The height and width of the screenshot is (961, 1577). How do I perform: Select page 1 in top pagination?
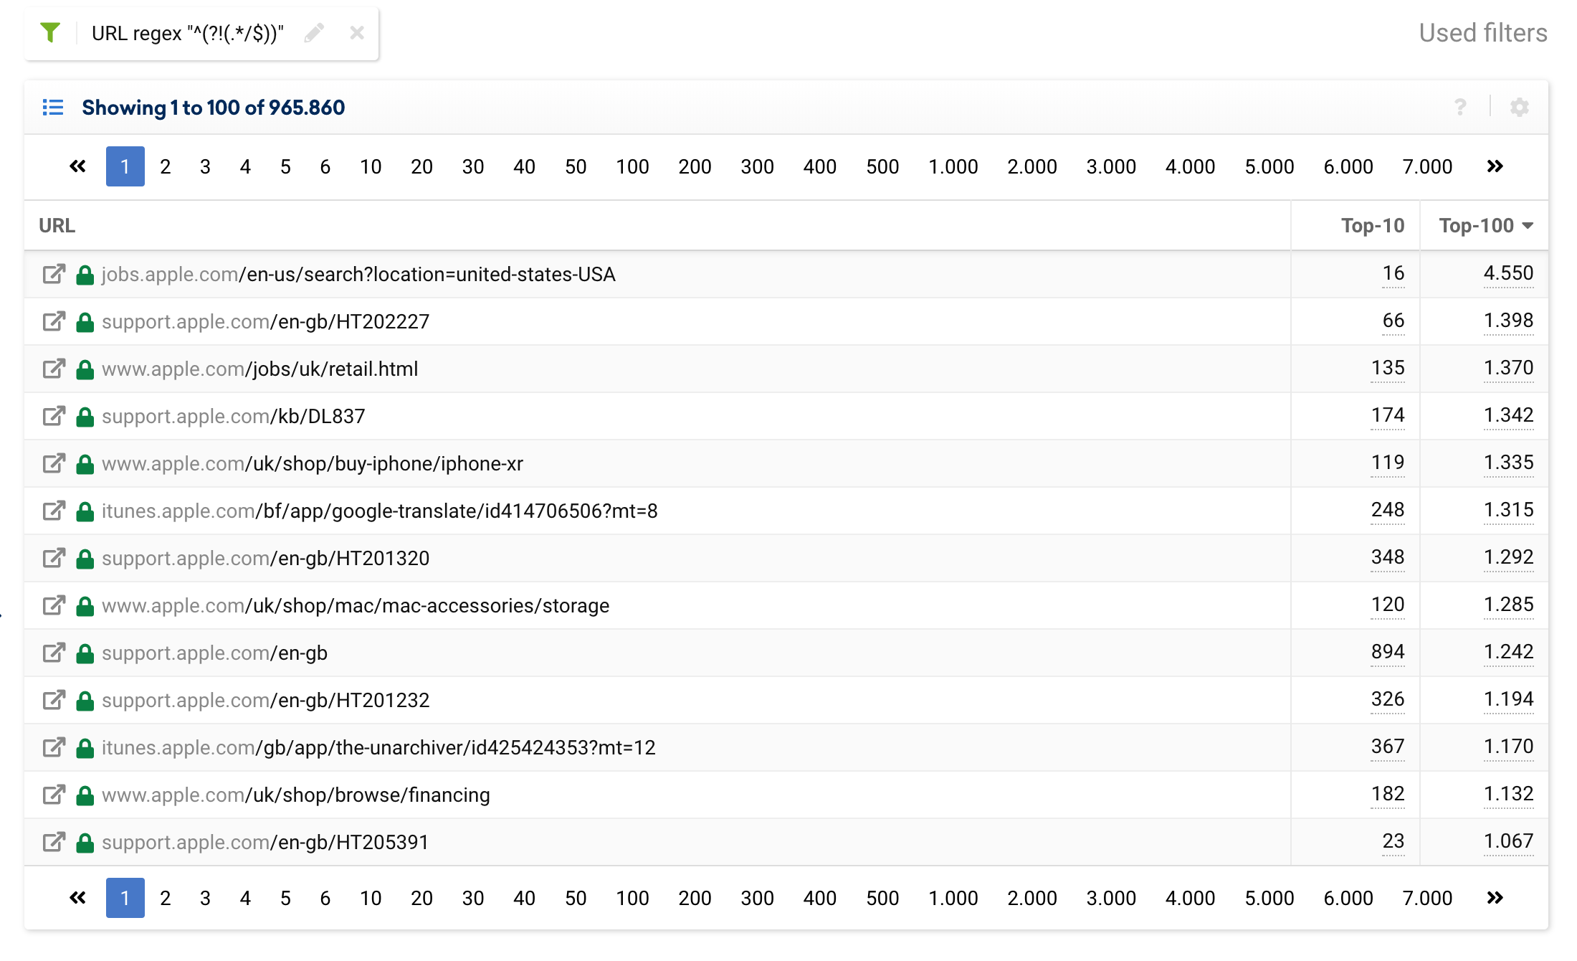125,166
